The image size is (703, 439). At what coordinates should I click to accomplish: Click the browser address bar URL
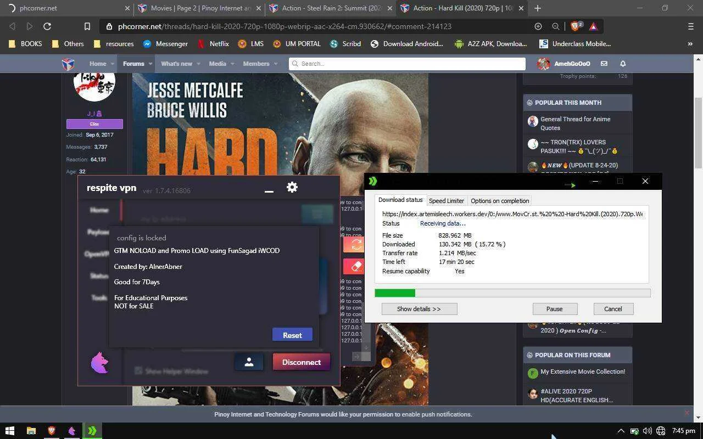tap(284, 26)
